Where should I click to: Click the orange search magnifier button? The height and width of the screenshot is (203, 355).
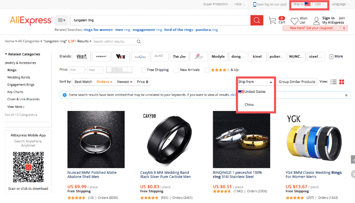pyautogui.click(x=257, y=20)
